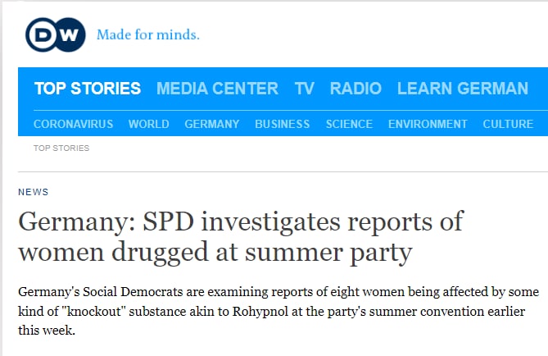Open the GERMANY topic
Screen dimensions: 548x356
pyautogui.click(x=212, y=124)
